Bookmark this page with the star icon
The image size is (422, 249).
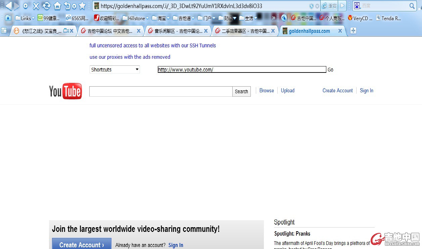point(82,6)
